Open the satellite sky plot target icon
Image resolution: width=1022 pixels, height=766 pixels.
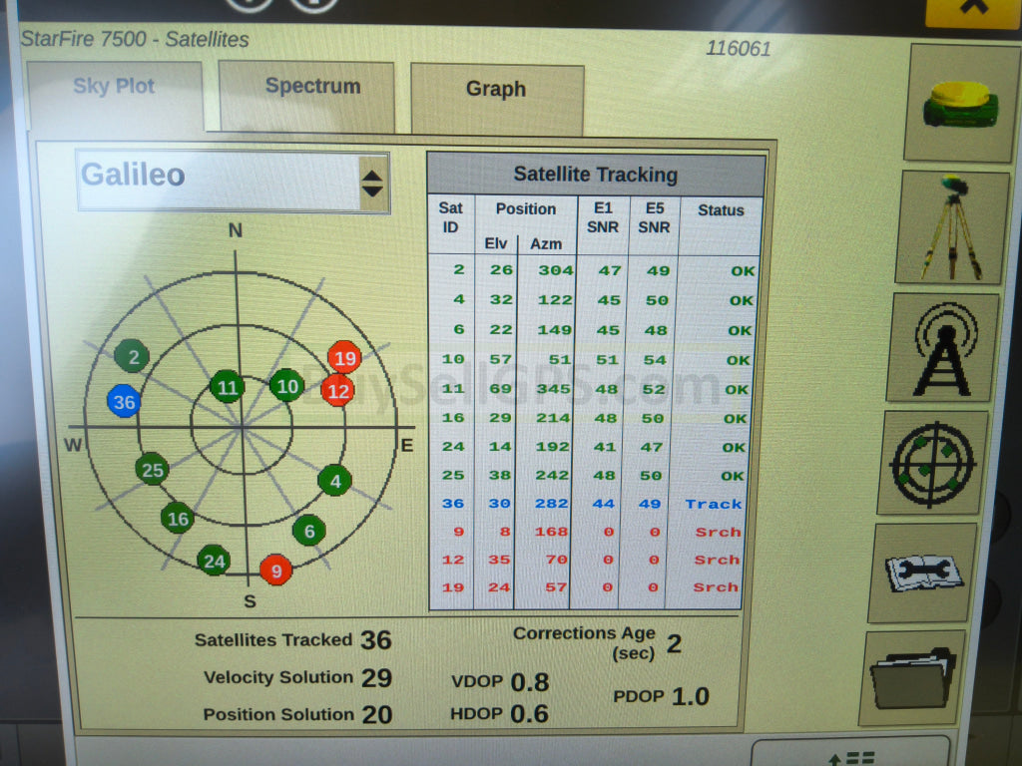(x=933, y=463)
